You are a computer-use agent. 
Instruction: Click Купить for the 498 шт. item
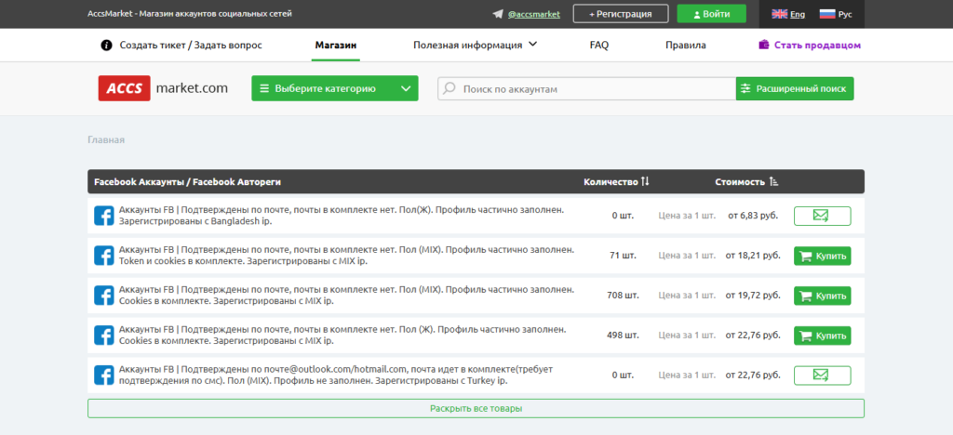[x=823, y=336]
